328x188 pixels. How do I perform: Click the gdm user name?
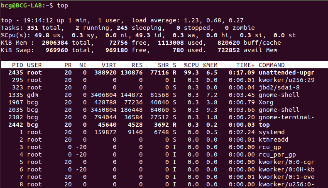click(x=33, y=95)
